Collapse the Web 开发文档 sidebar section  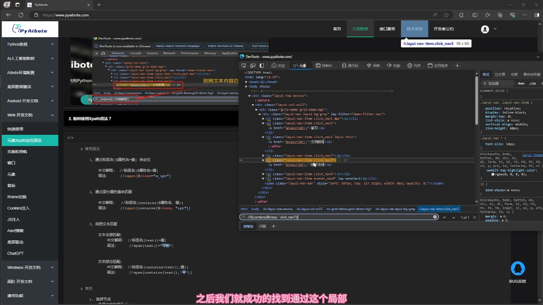tap(30, 115)
